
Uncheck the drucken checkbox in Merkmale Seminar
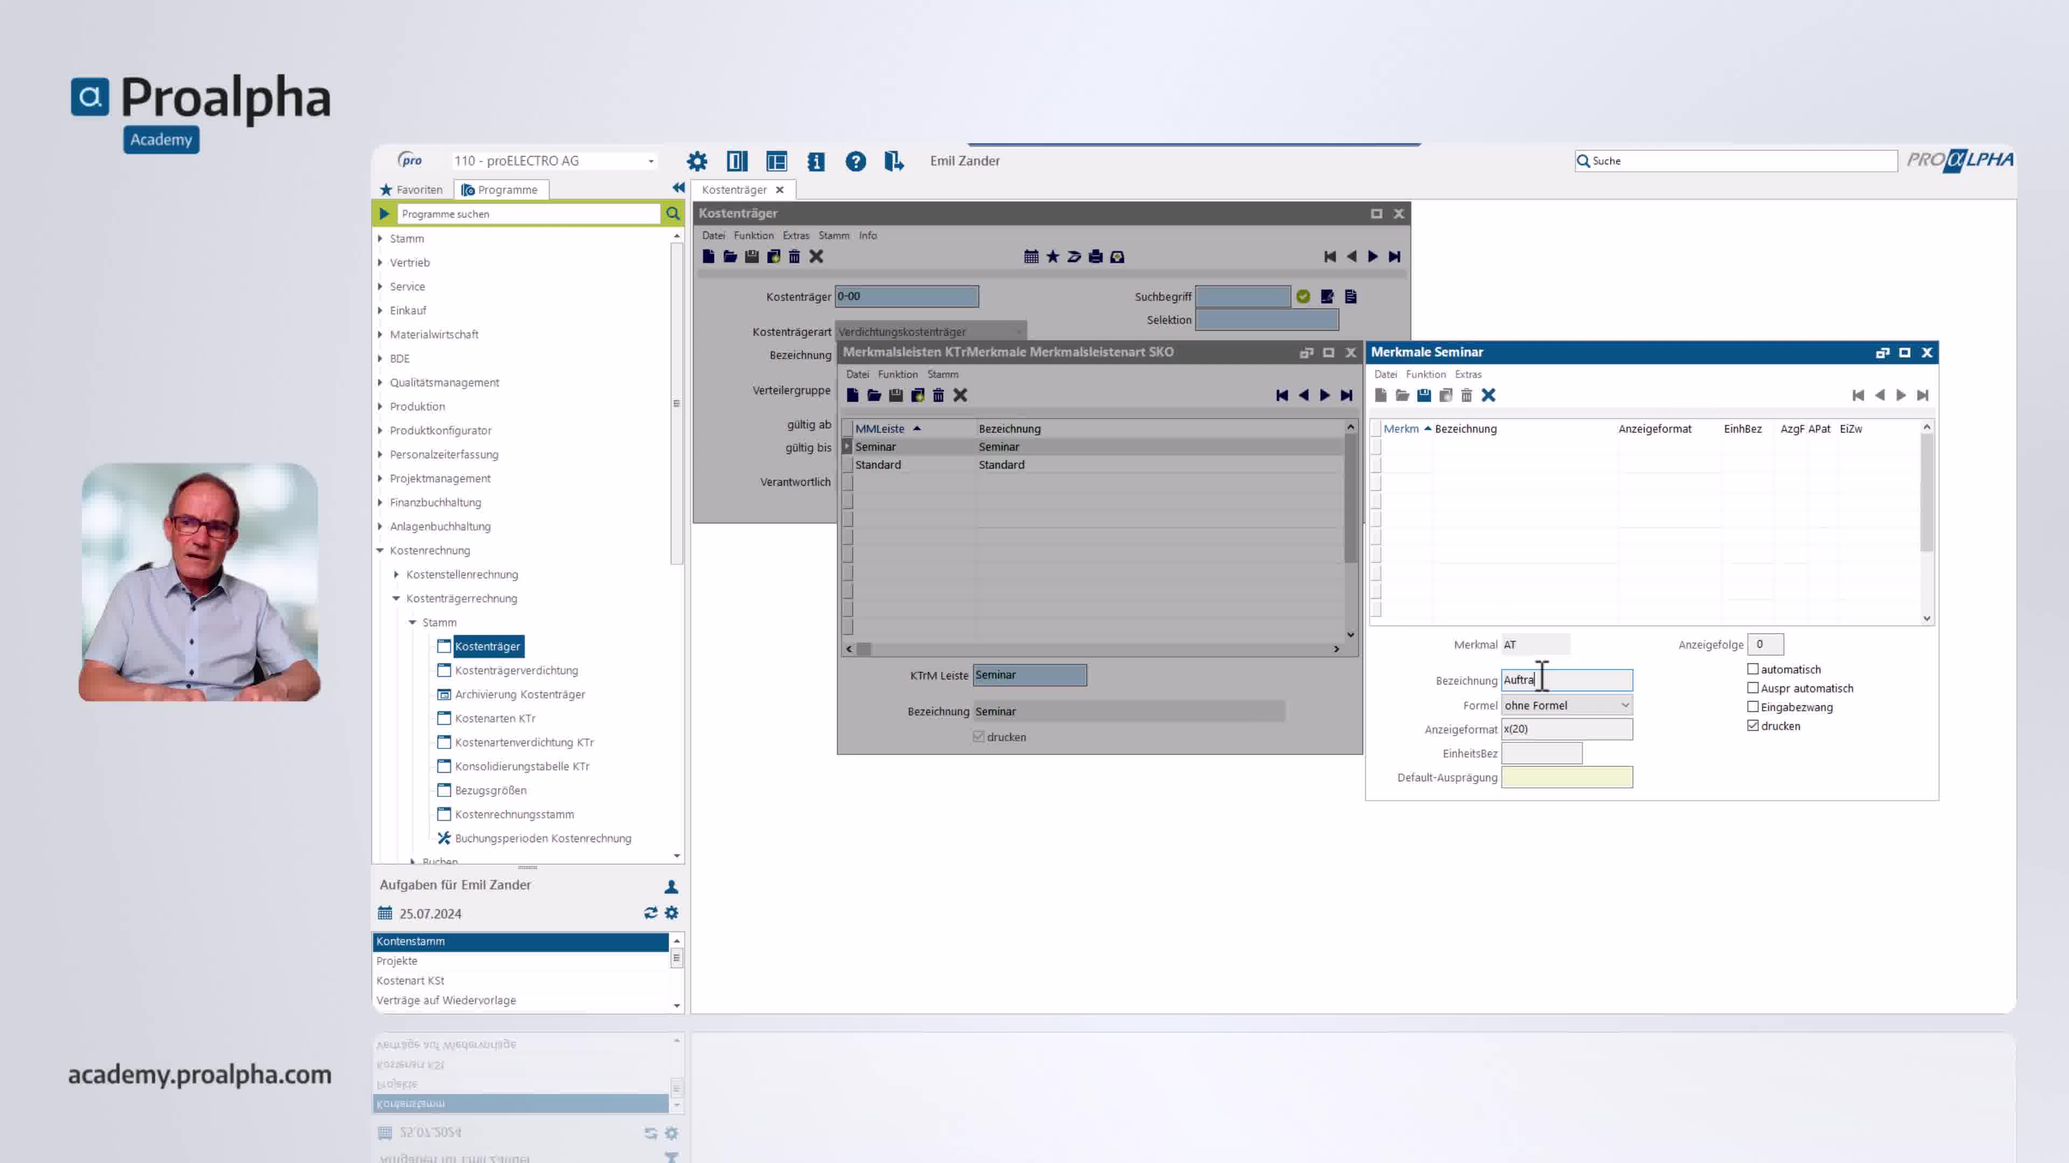pyautogui.click(x=1753, y=726)
